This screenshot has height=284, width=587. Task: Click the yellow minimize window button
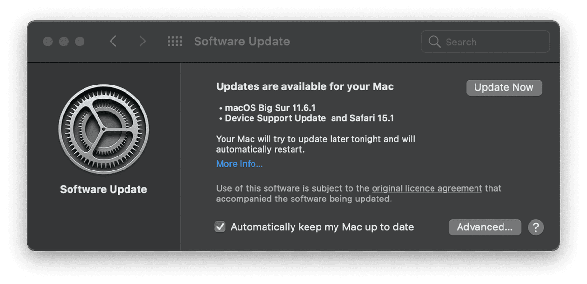[x=63, y=42]
